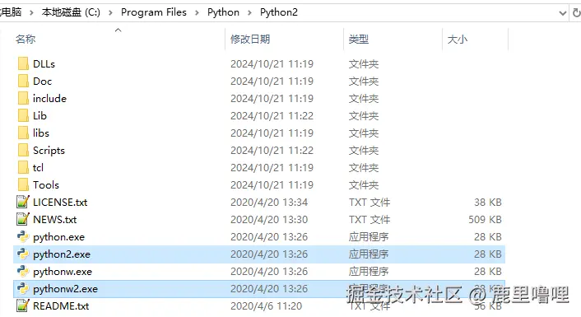Image resolution: width=581 pixels, height=317 pixels.
Task: Select the tcl folder icon
Action: [23, 168]
